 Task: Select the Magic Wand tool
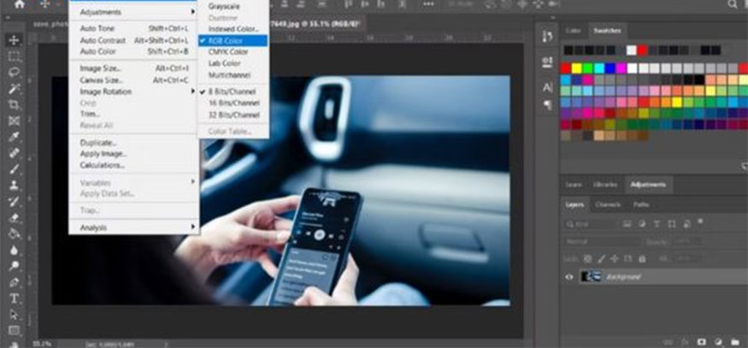[x=15, y=89]
